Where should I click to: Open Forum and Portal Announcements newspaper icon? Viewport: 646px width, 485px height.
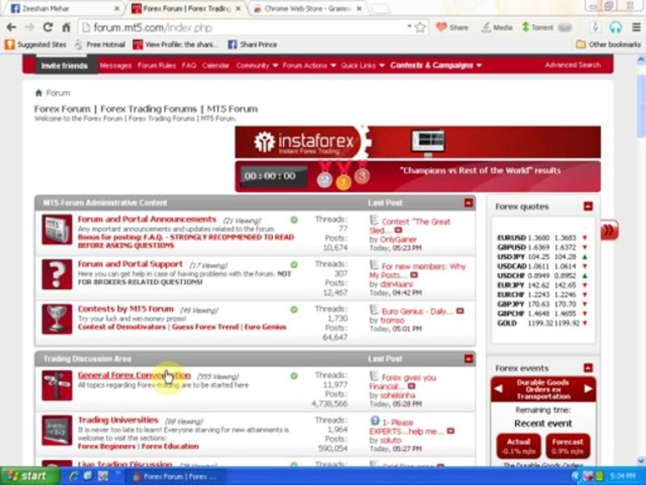(x=57, y=229)
